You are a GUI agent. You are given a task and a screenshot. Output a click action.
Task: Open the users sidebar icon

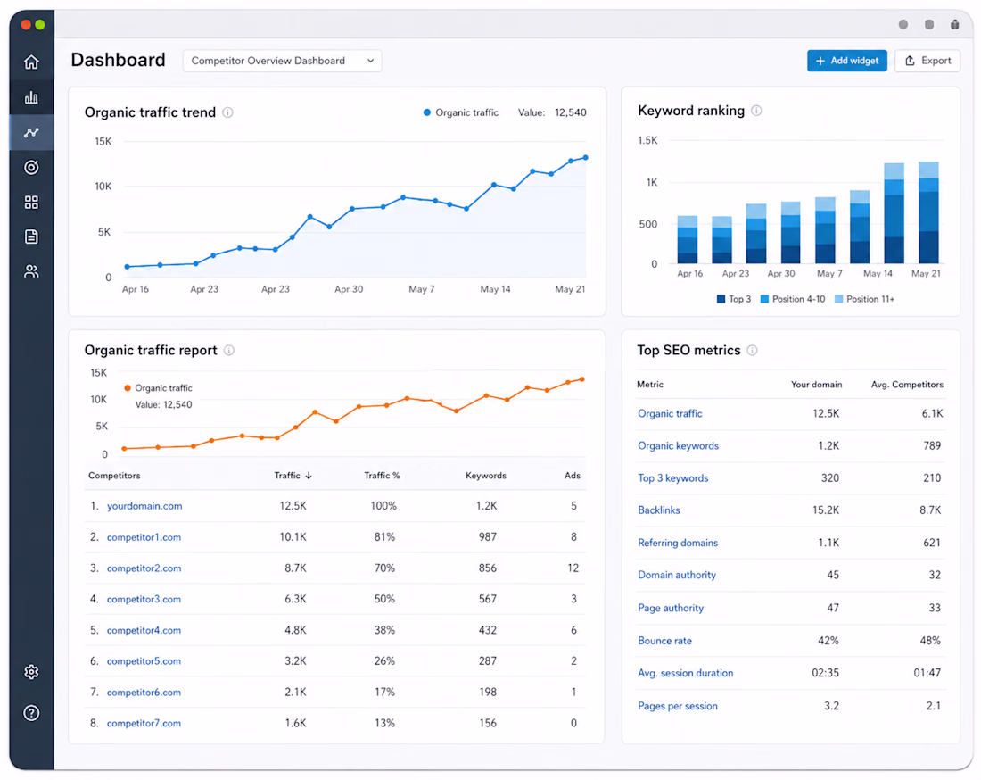(x=31, y=271)
